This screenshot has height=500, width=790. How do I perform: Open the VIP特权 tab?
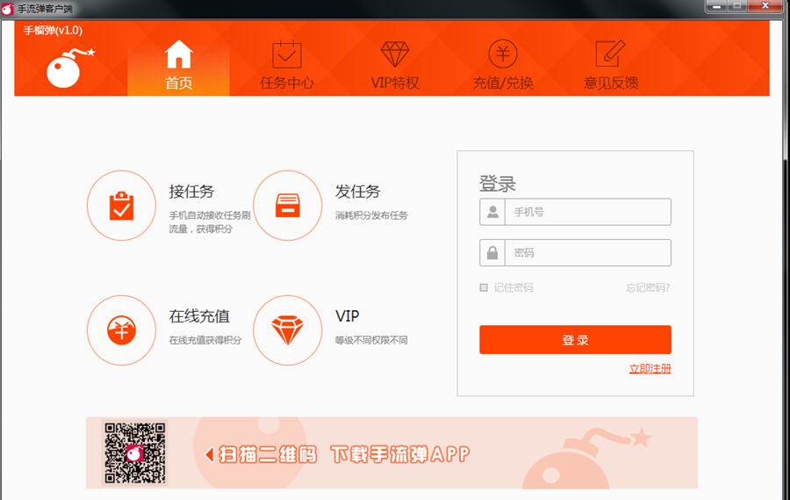click(x=395, y=68)
